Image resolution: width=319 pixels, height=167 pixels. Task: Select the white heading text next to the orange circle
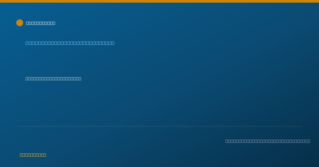[x=41, y=23]
